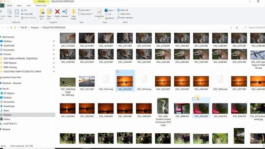Click Pictures in address breadcrumb

click(35, 28)
